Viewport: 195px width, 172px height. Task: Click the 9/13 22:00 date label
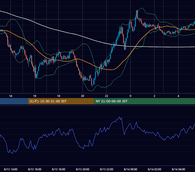107,169
